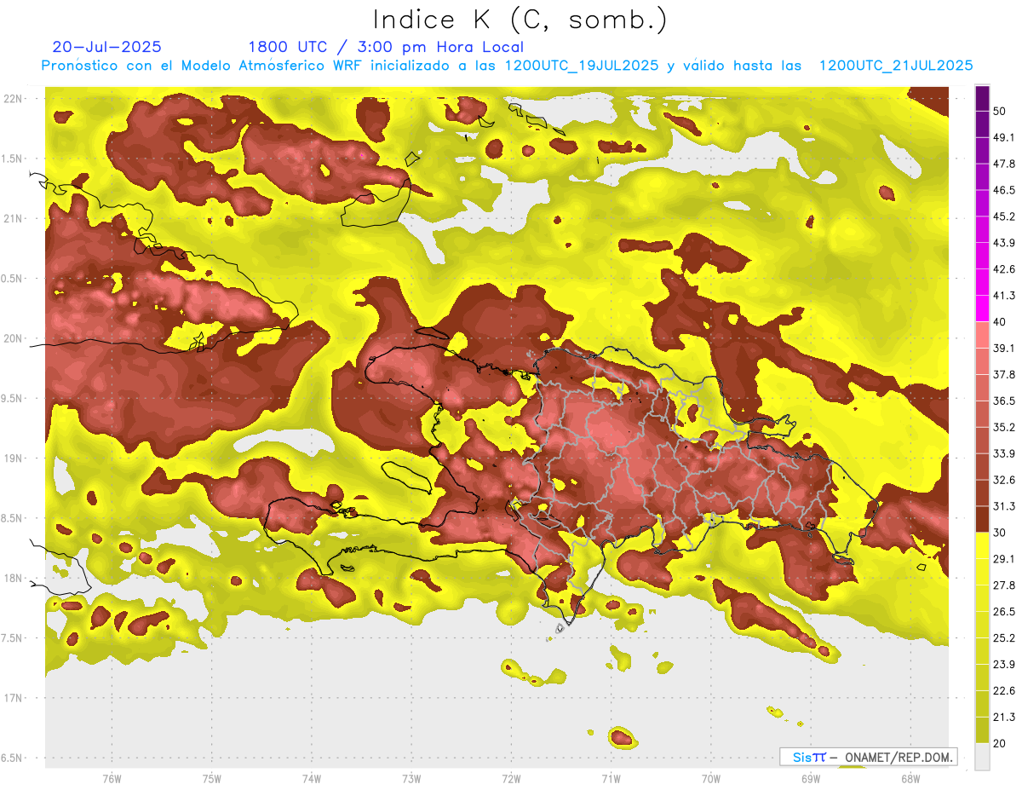The height and width of the screenshot is (790, 1022).
Task: Click the '49.1' colorbar value
Action: point(1004,137)
